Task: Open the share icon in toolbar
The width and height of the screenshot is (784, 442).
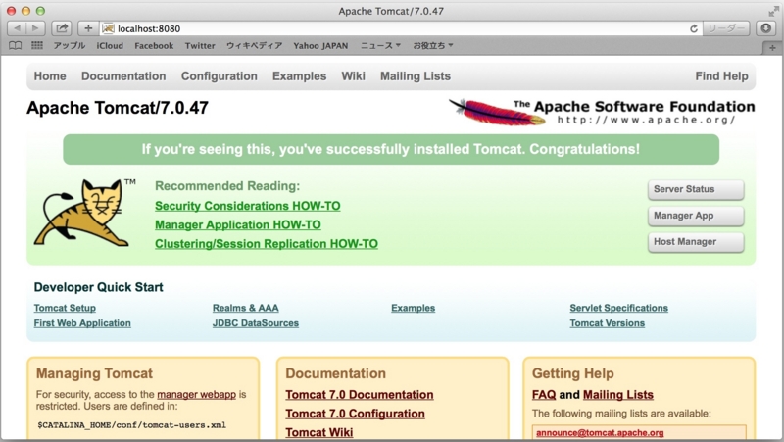Action: [62, 28]
